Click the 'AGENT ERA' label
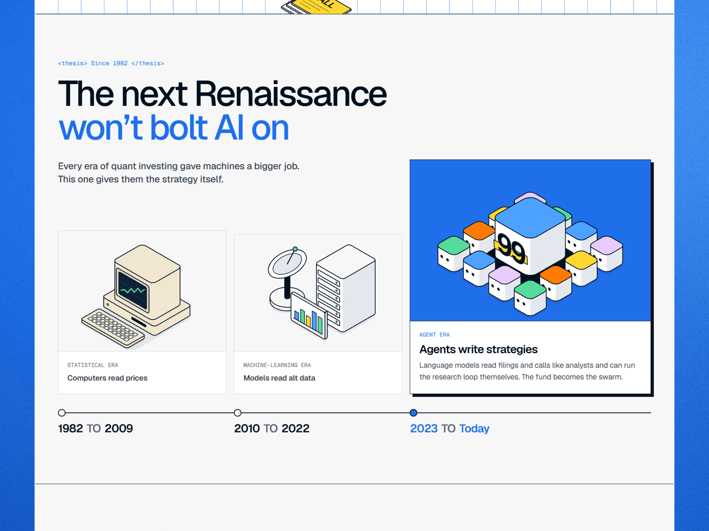Image resolution: width=709 pixels, height=531 pixels. coord(434,335)
